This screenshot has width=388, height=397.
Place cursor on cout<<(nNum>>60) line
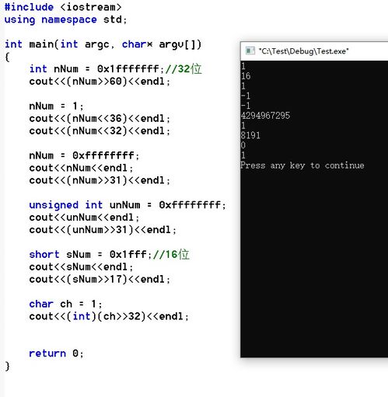(x=100, y=82)
